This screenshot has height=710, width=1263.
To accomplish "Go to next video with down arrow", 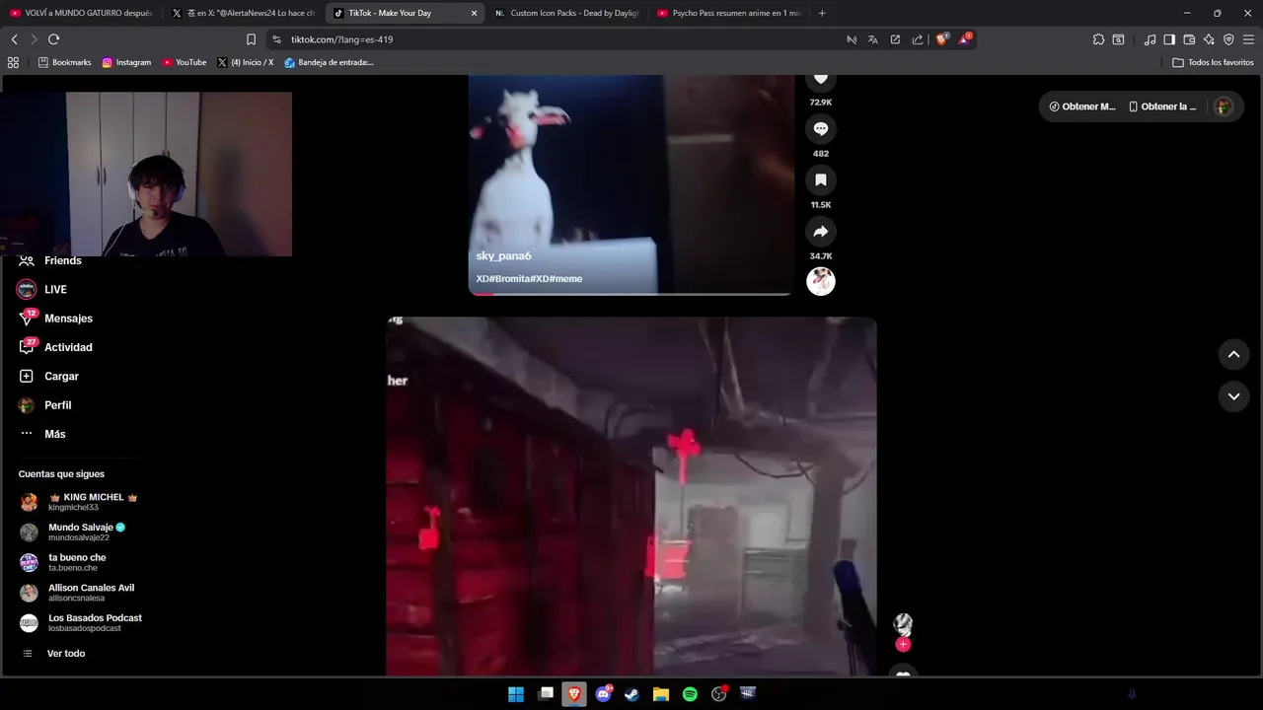I will [1233, 396].
